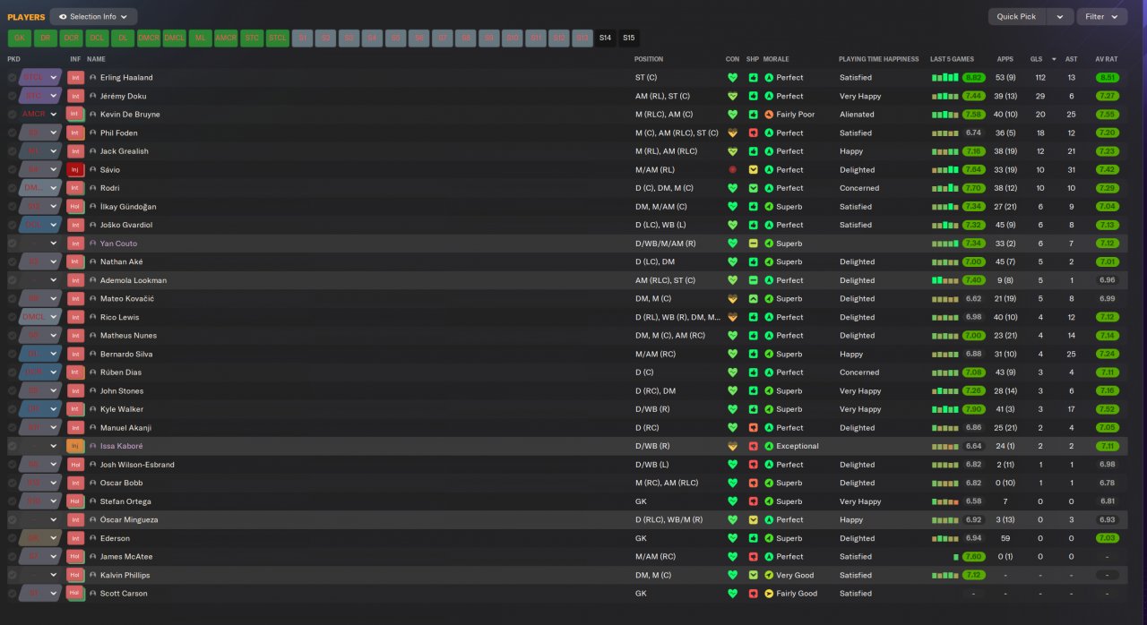Select the STCL position slot
This screenshot has height=625, width=1147.
[278, 38]
